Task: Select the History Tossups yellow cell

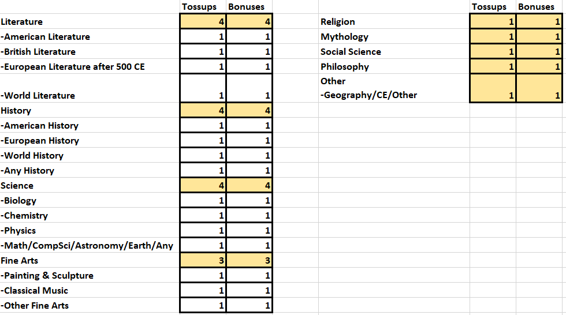Action: click(203, 110)
